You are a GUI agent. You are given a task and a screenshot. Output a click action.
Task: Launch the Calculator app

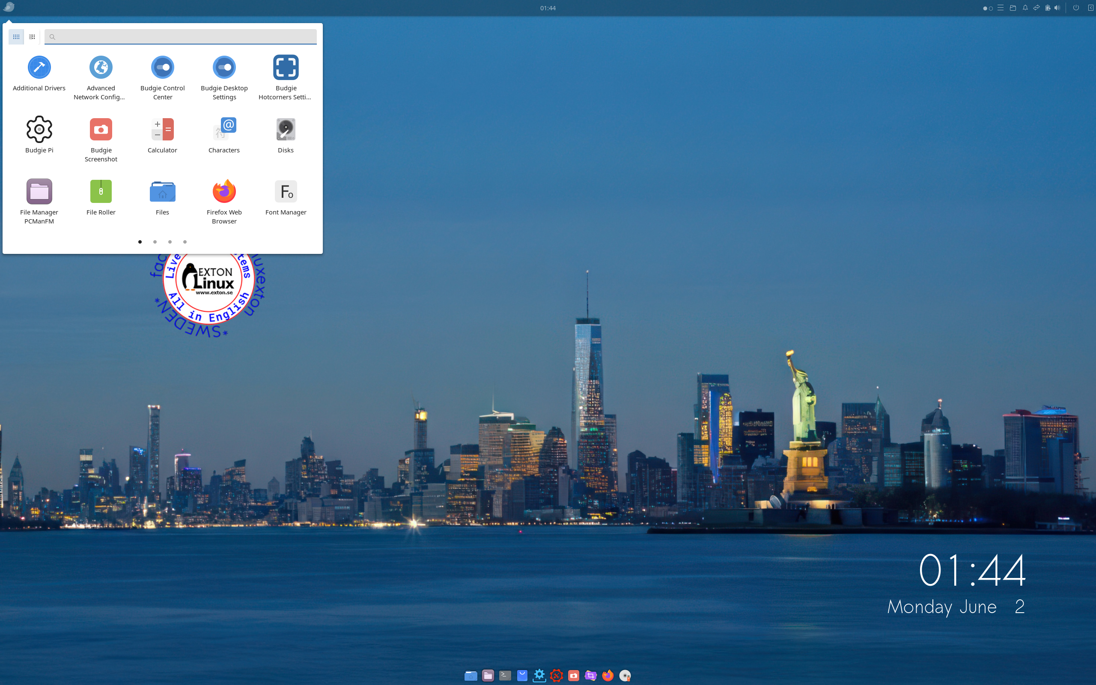coord(162,135)
